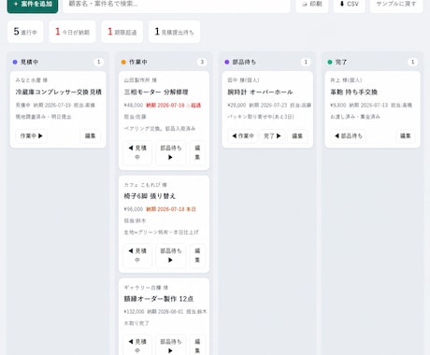Move 腕時計 オーバーホール back to 作業中
Viewport: 430px width, 355px height.
tap(243, 135)
